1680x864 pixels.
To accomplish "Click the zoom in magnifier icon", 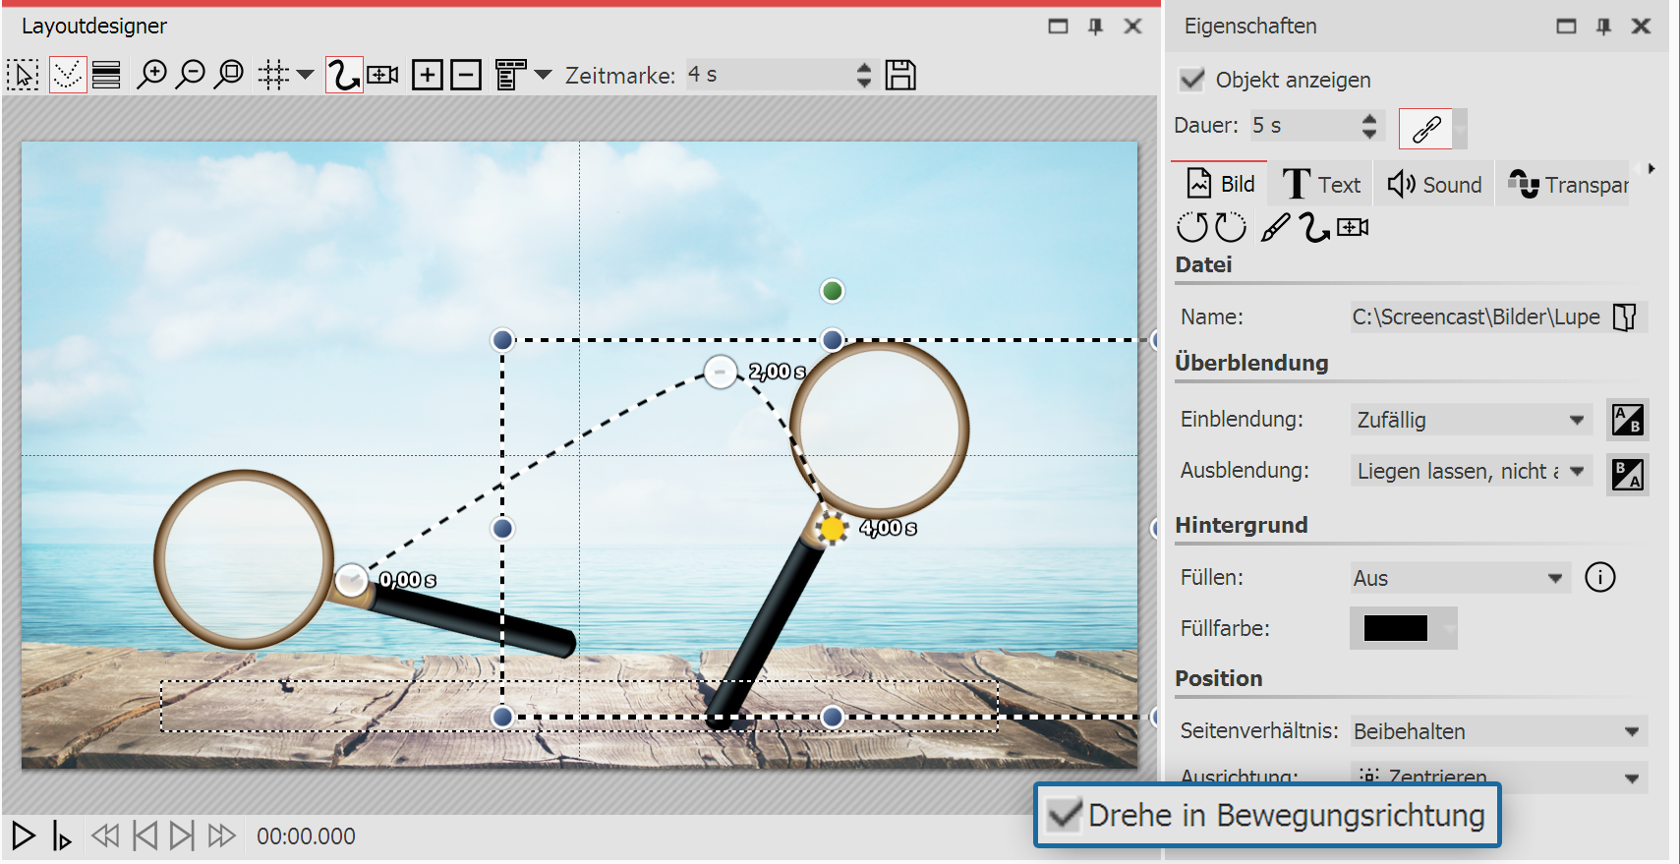I will [151, 75].
